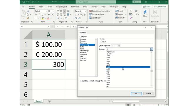The image size is (188, 106).
Task: Click the symbol list scrollbar thumb
Action: (x=152, y=71)
